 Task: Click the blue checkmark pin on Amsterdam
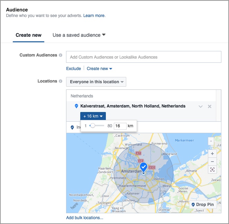click(x=144, y=167)
